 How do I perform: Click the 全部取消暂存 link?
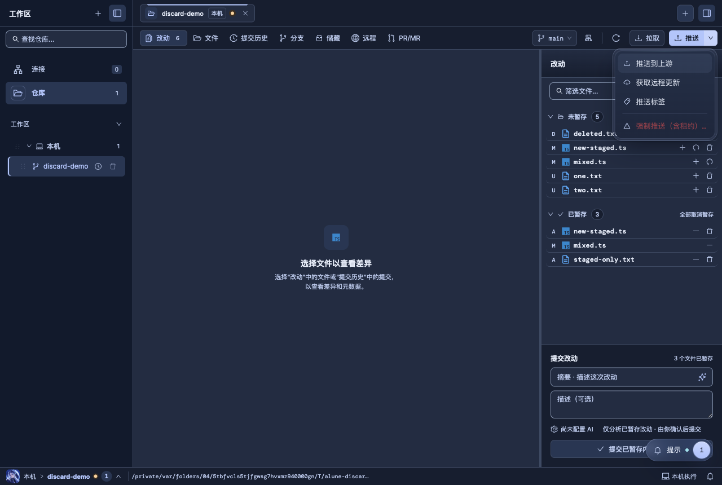[x=696, y=215]
